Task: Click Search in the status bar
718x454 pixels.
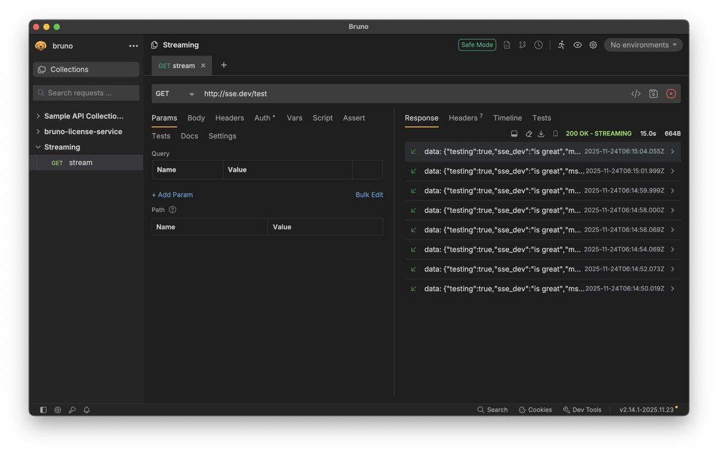Action: pos(492,410)
